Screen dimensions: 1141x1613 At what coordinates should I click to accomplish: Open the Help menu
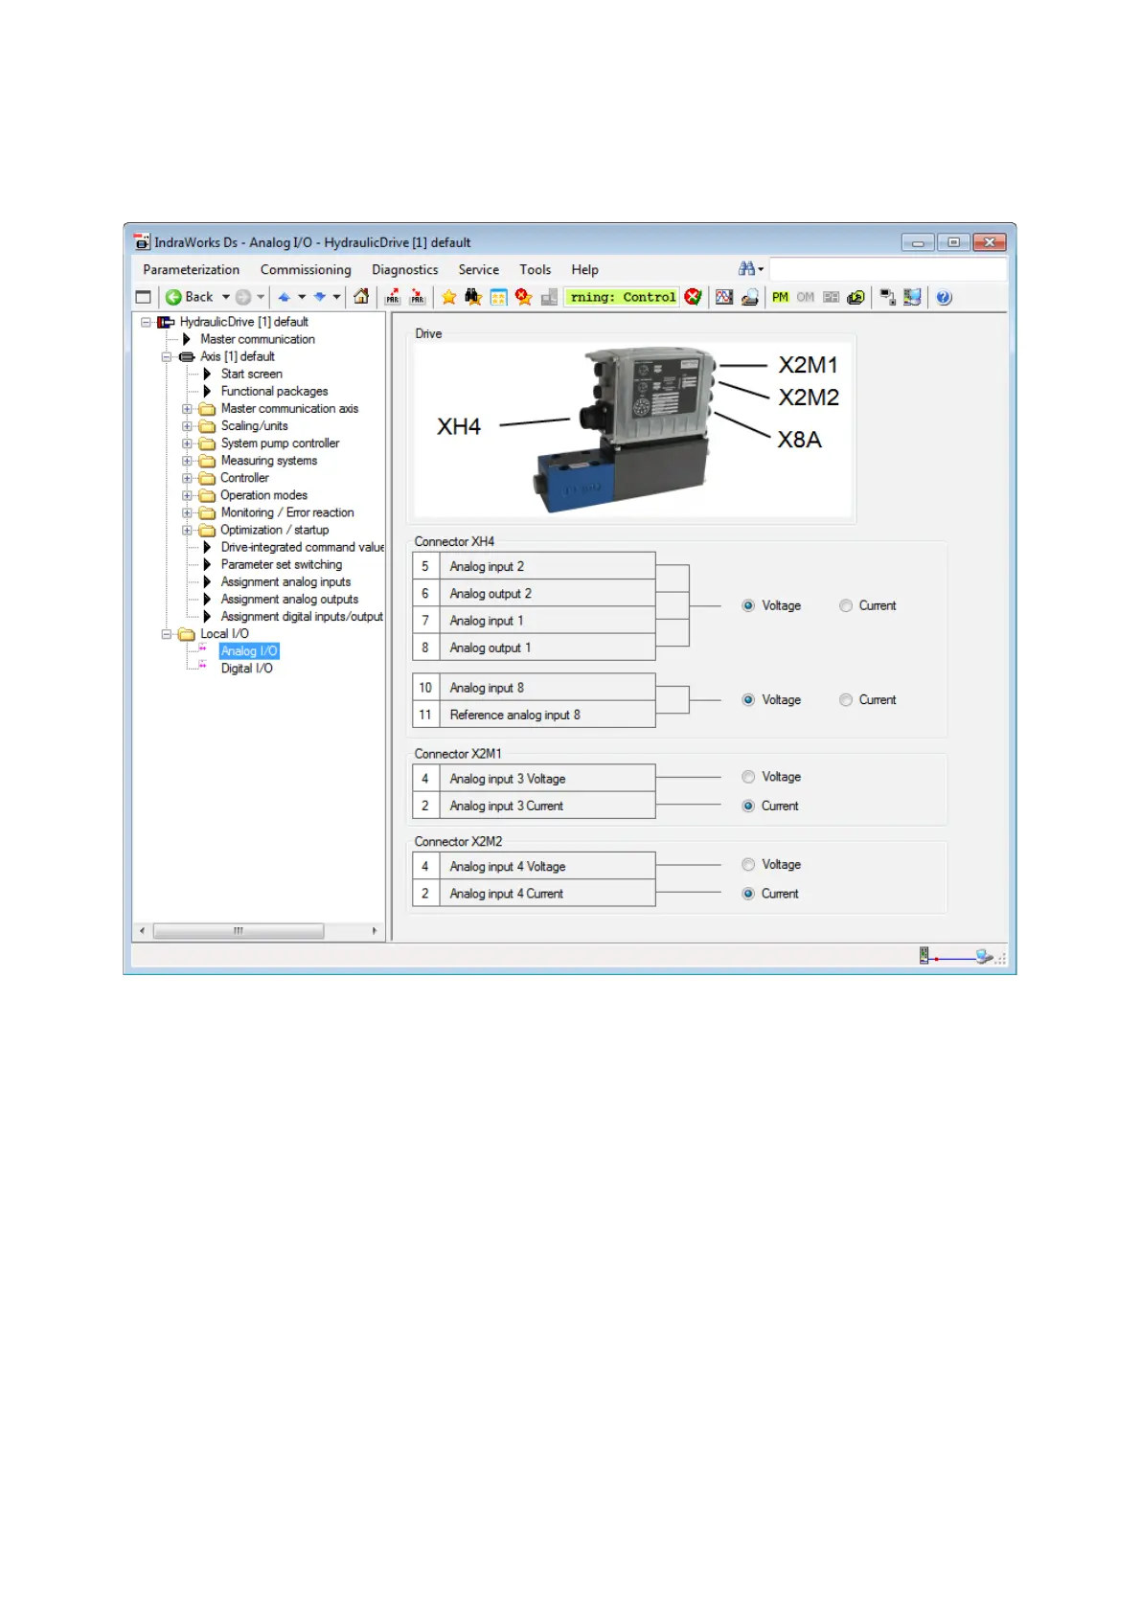[x=585, y=270]
